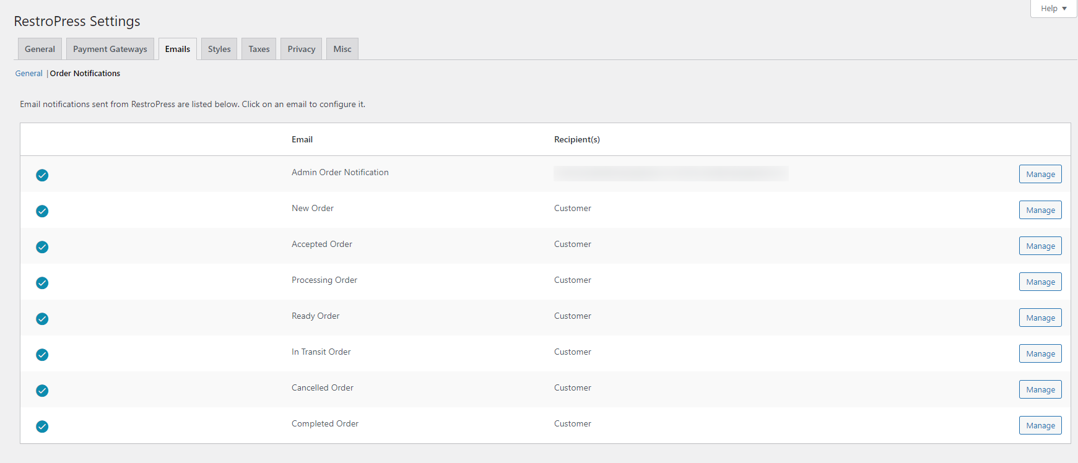Click enabled checkmark icon for Cancelled Order
Image resolution: width=1078 pixels, height=463 pixels.
42,391
